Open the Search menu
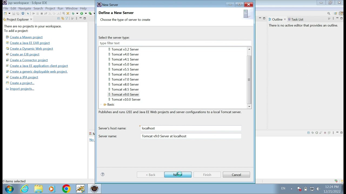 pos(38,8)
